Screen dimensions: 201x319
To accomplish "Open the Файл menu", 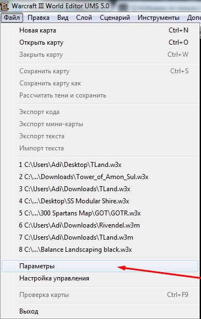I will 12,18.
